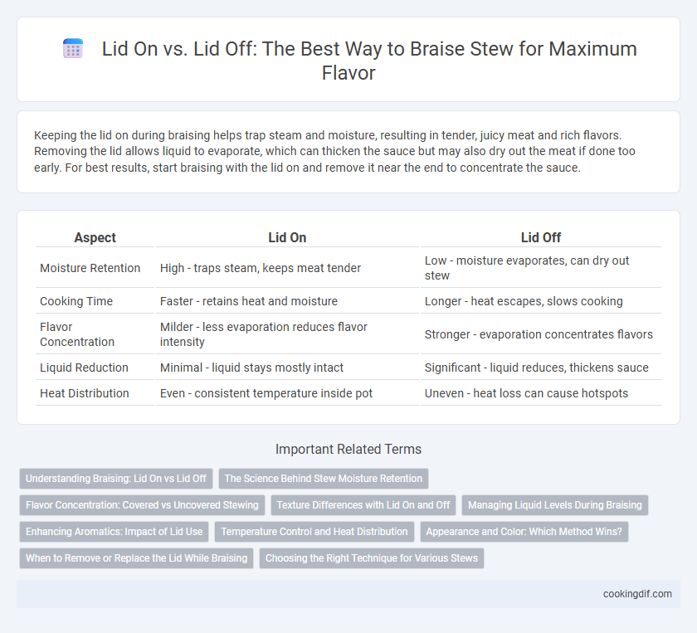Open 'Texture Differences with Lid On and Off'
Image resolution: width=697 pixels, height=633 pixels.
click(x=363, y=505)
